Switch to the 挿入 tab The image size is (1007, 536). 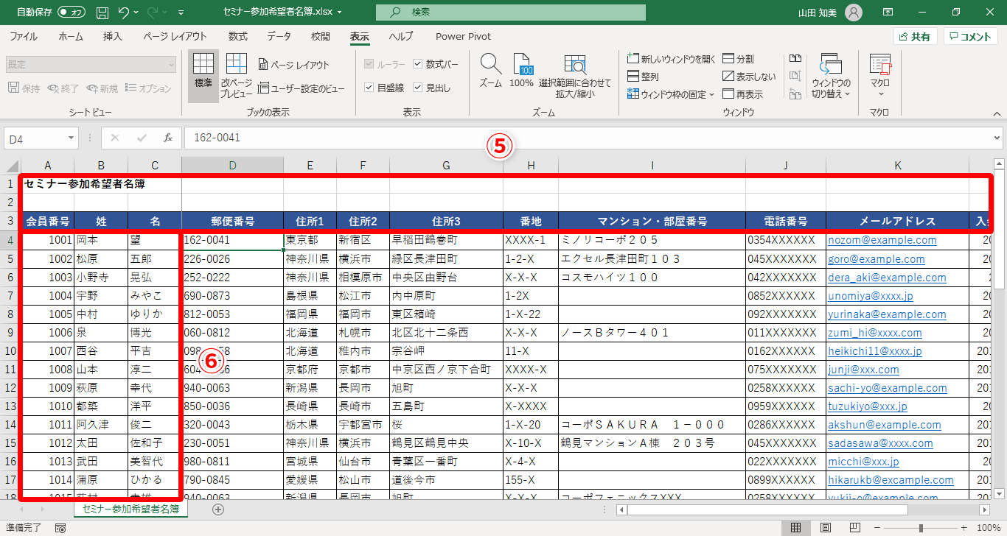point(113,37)
